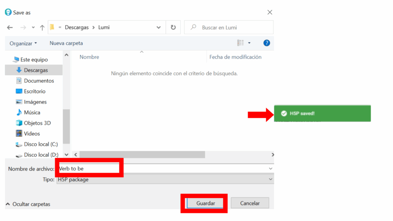This screenshot has width=393, height=221.
Task: Click the up-one-level arrow icon
Action: pos(42,28)
